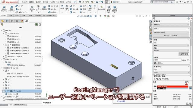Screen dimensions: 193x108
Task: Click the Revolved Boss/Base tool icon
Action: pos(11,7)
